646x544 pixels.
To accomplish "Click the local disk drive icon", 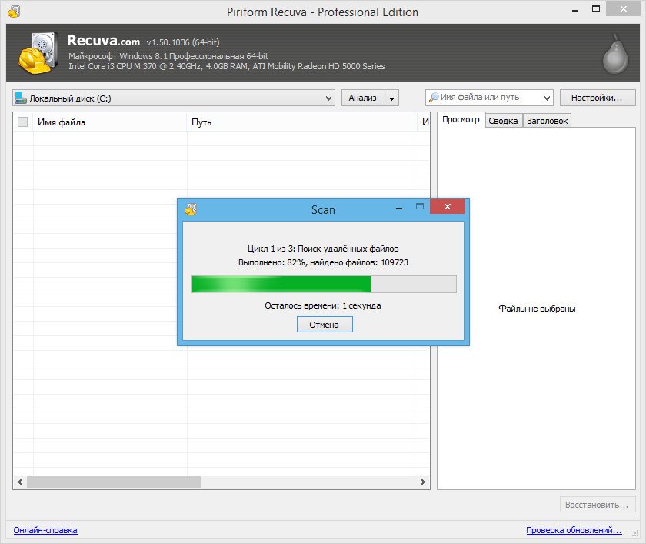I will [20, 98].
